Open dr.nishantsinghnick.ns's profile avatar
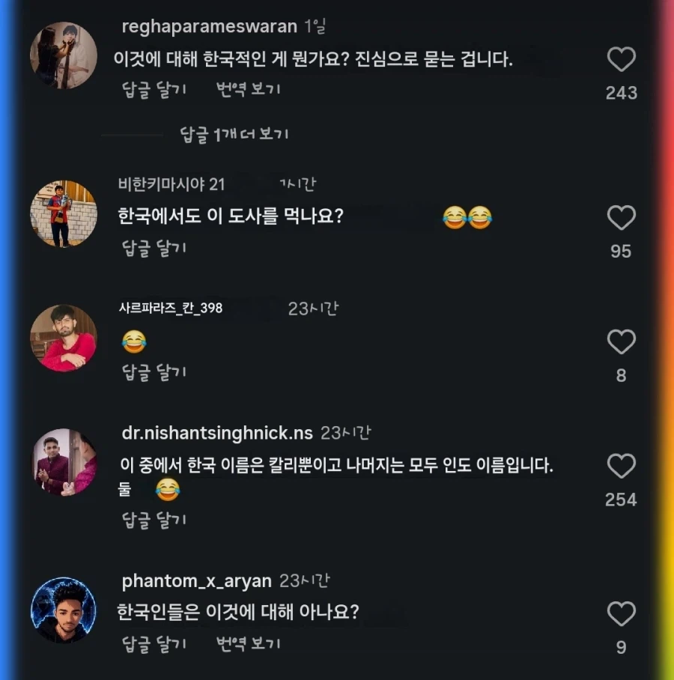Screen dimensions: 674x680 point(64,462)
